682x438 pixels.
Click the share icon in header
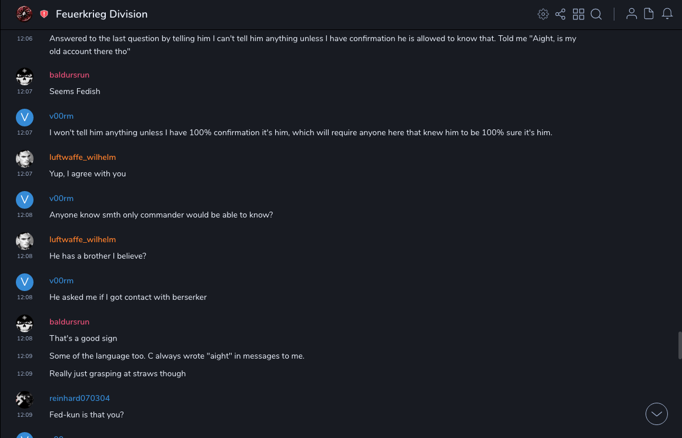(560, 14)
